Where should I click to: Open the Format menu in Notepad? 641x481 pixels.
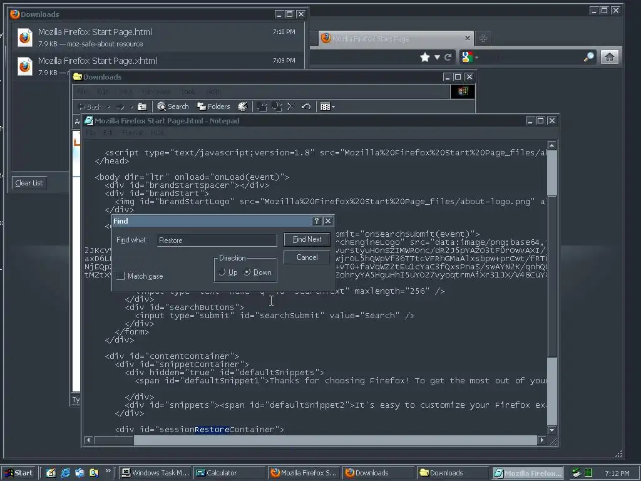(x=133, y=133)
